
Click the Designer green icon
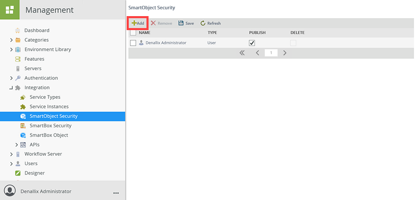pos(18,173)
